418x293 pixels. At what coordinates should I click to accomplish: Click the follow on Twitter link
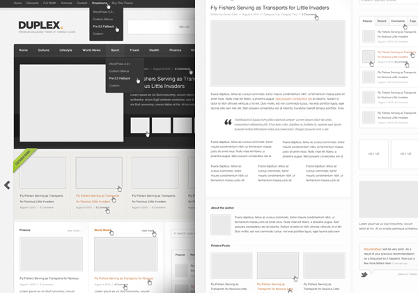click(x=407, y=274)
